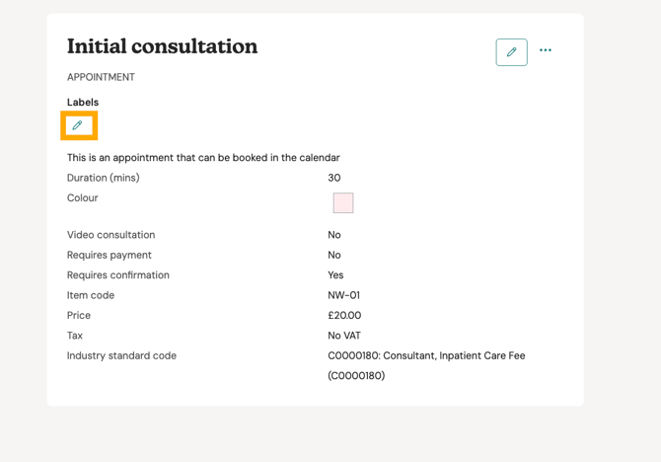Image resolution: width=661 pixels, height=462 pixels.
Task: Click the Video consultation No value
Action: click(x=334, y=235)
